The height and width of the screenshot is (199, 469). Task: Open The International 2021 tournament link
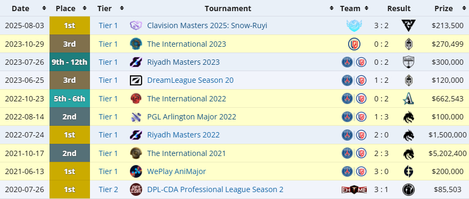coord(186,153)
